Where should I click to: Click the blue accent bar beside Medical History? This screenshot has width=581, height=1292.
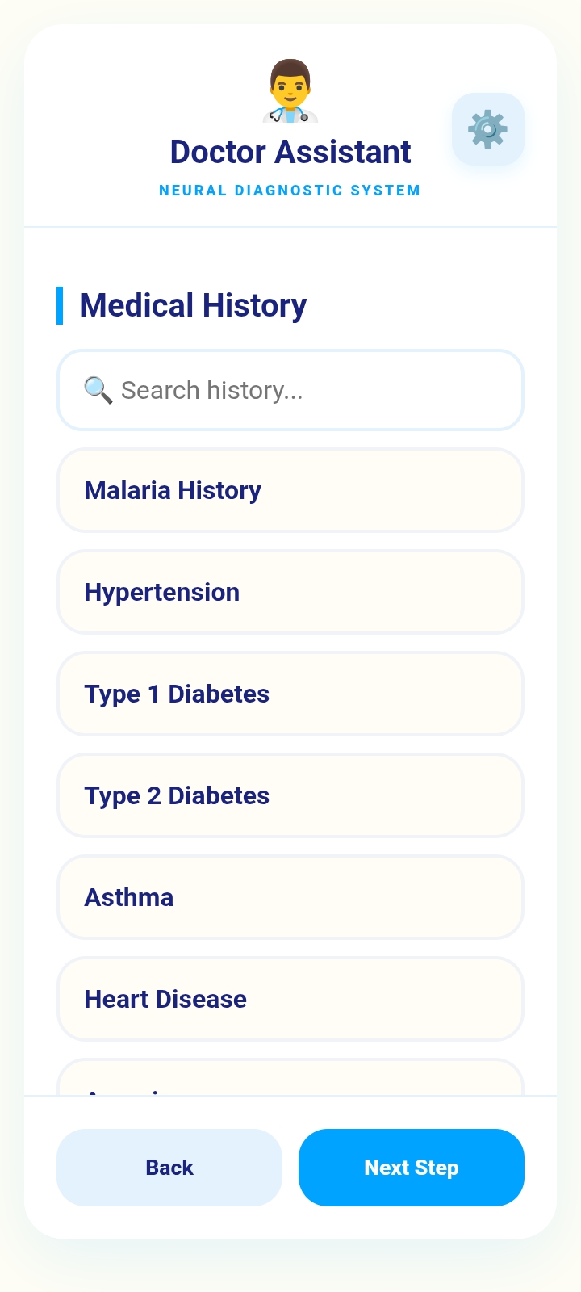click(x=60, y=305)
